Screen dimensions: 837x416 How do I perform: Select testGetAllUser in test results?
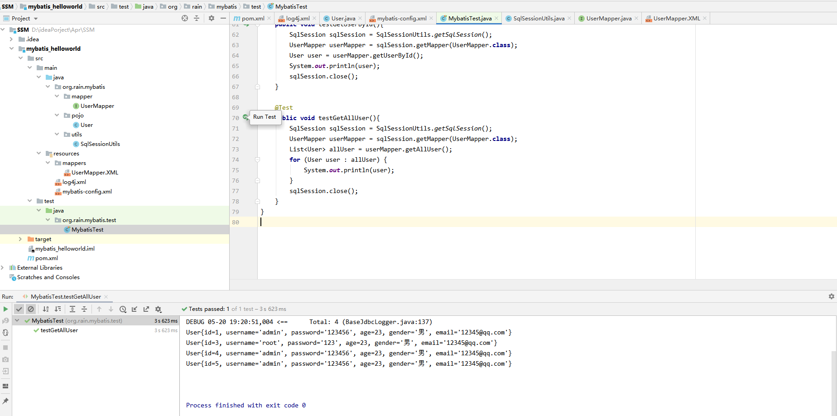(59, 330)
